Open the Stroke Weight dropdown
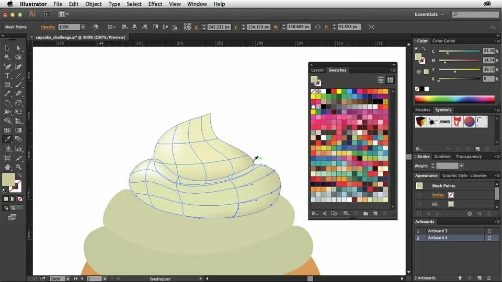Image resolution: width=502 pixels, height=282 pixels. [461, 166]
